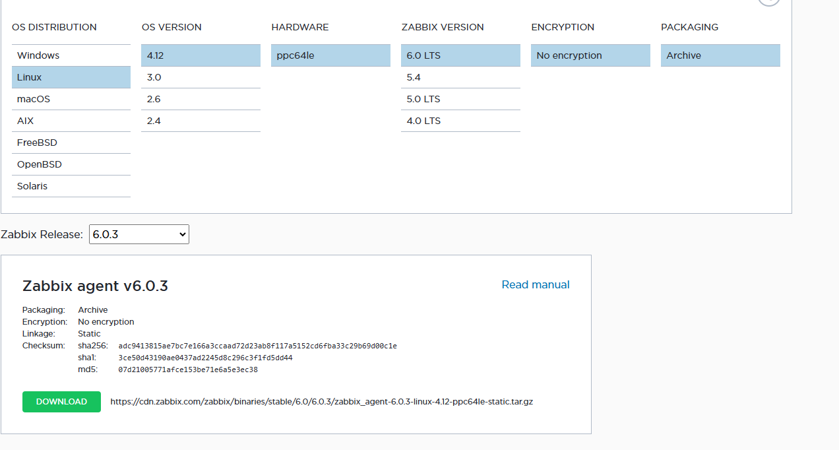Select Linux OS distribution
Image resolution: width=839 pixels, height=450 pixels.
(x=71, y=77)
